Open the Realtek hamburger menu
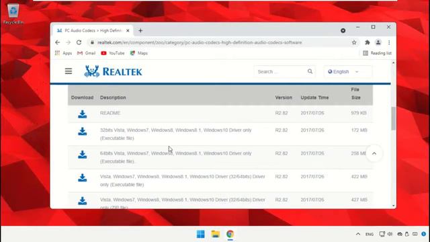Screen dimensions: 430x242 (69, 71)
